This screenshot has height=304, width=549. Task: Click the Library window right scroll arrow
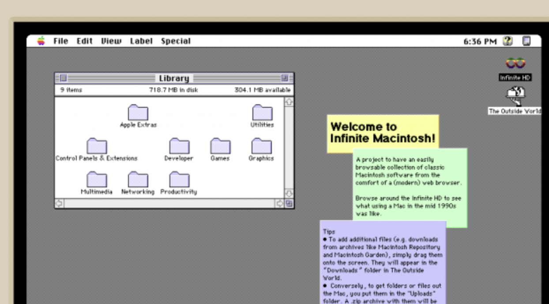click(x=280, y=204)
